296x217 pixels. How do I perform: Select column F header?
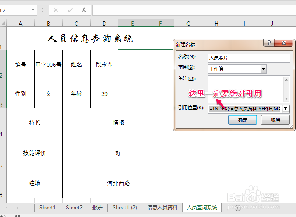pyautogui.click(x=160, y=23)
